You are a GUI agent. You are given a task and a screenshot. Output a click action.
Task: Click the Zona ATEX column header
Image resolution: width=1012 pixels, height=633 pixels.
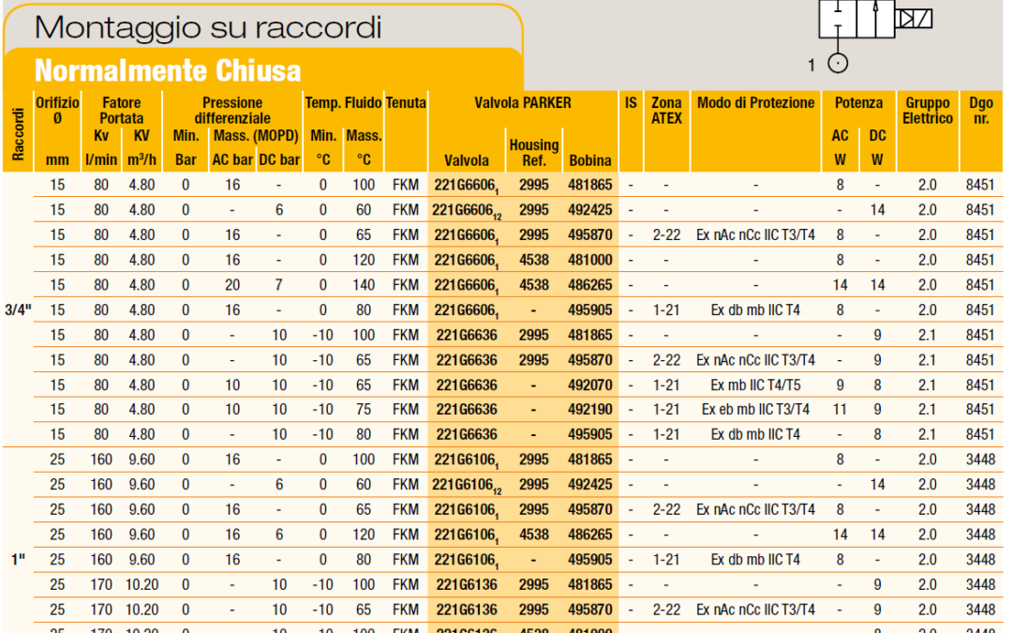click(x=666, y=111)
